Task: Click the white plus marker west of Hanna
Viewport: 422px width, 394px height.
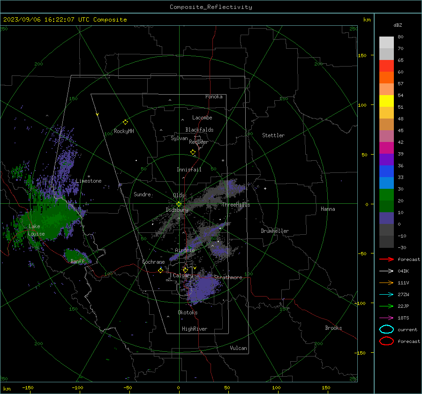Action: [265, 188]
